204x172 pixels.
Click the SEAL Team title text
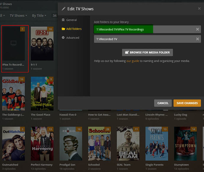[124, 165]
